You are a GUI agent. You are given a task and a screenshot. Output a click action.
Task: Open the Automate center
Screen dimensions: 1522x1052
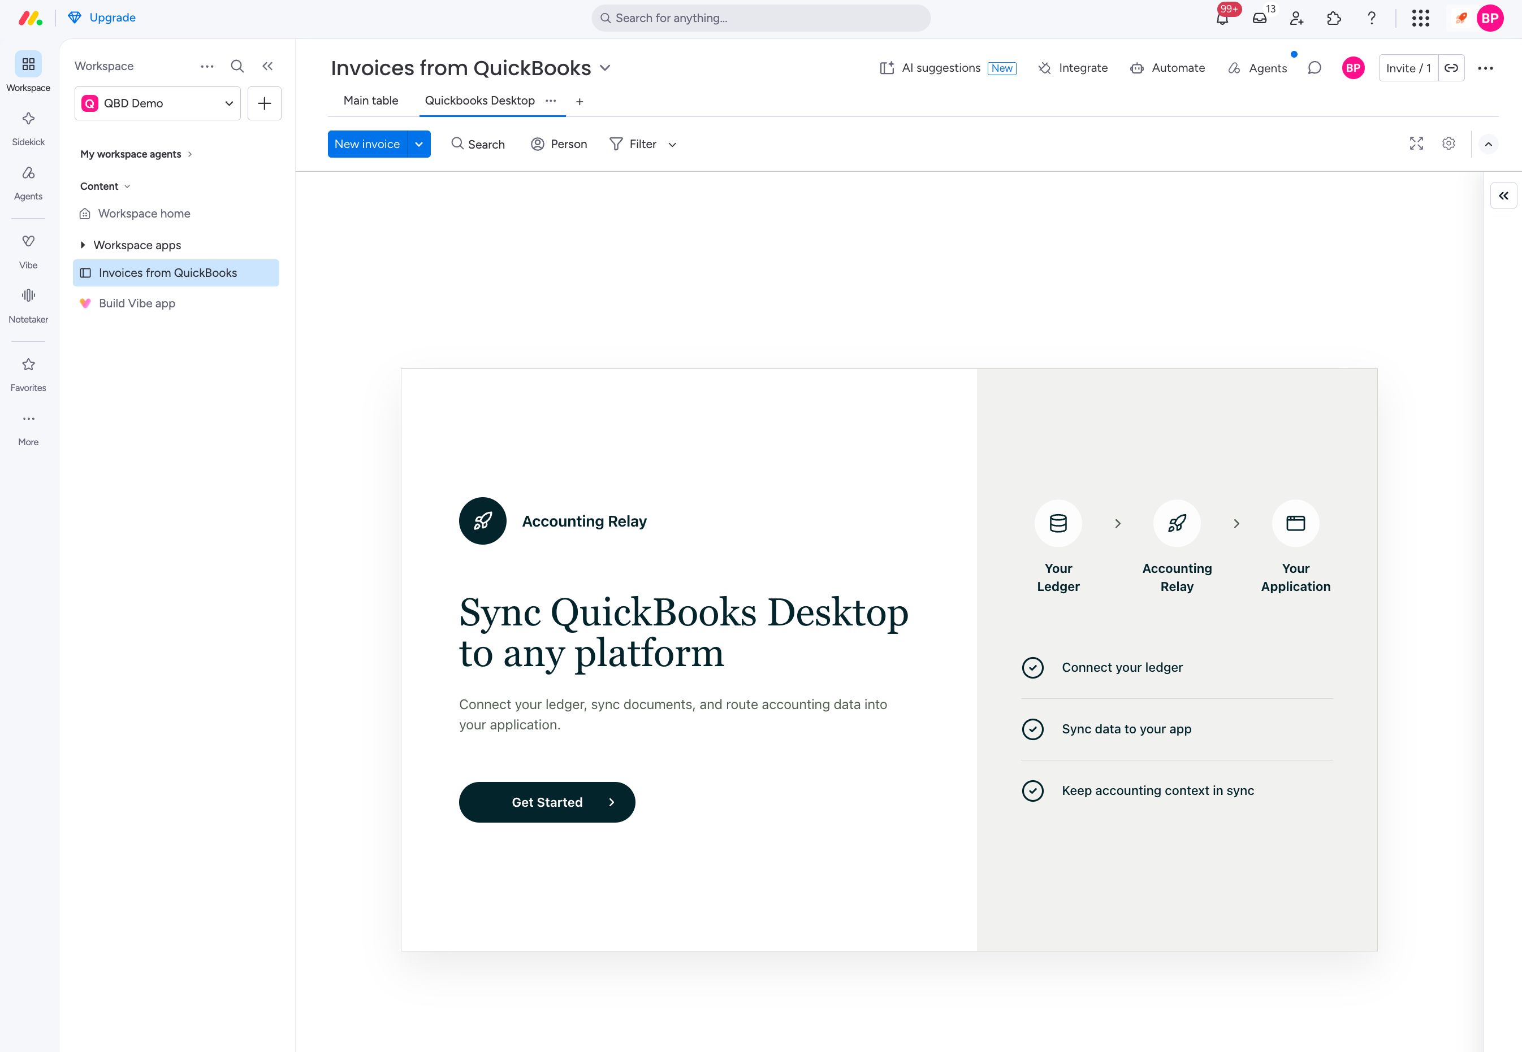(x=1167, y=68)
